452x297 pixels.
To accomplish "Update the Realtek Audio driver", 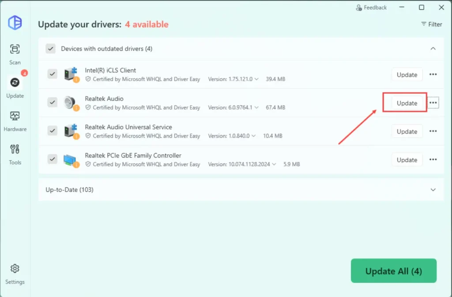I will pos(407,103).
